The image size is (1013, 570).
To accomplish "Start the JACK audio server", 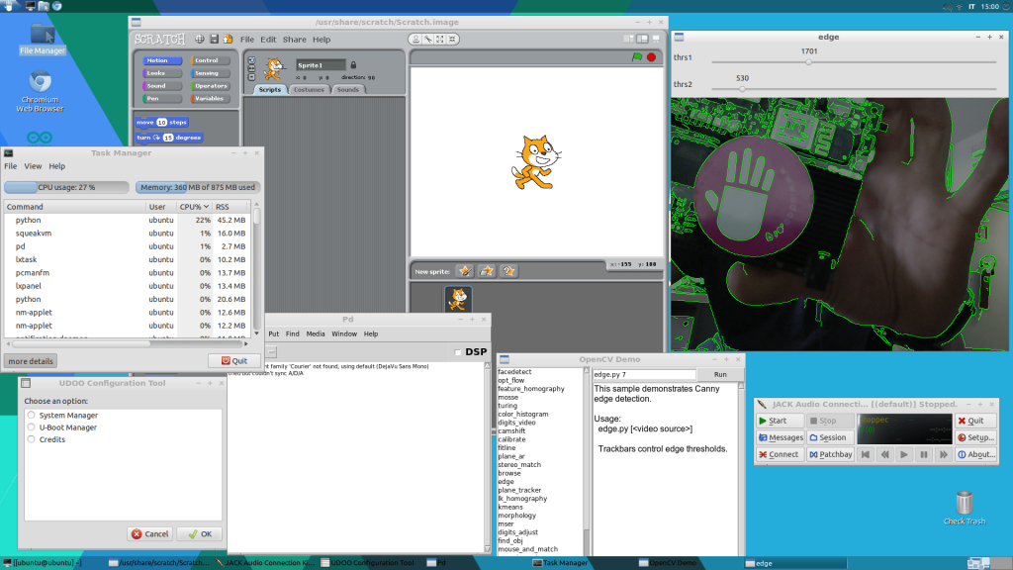I will point(780,421).
